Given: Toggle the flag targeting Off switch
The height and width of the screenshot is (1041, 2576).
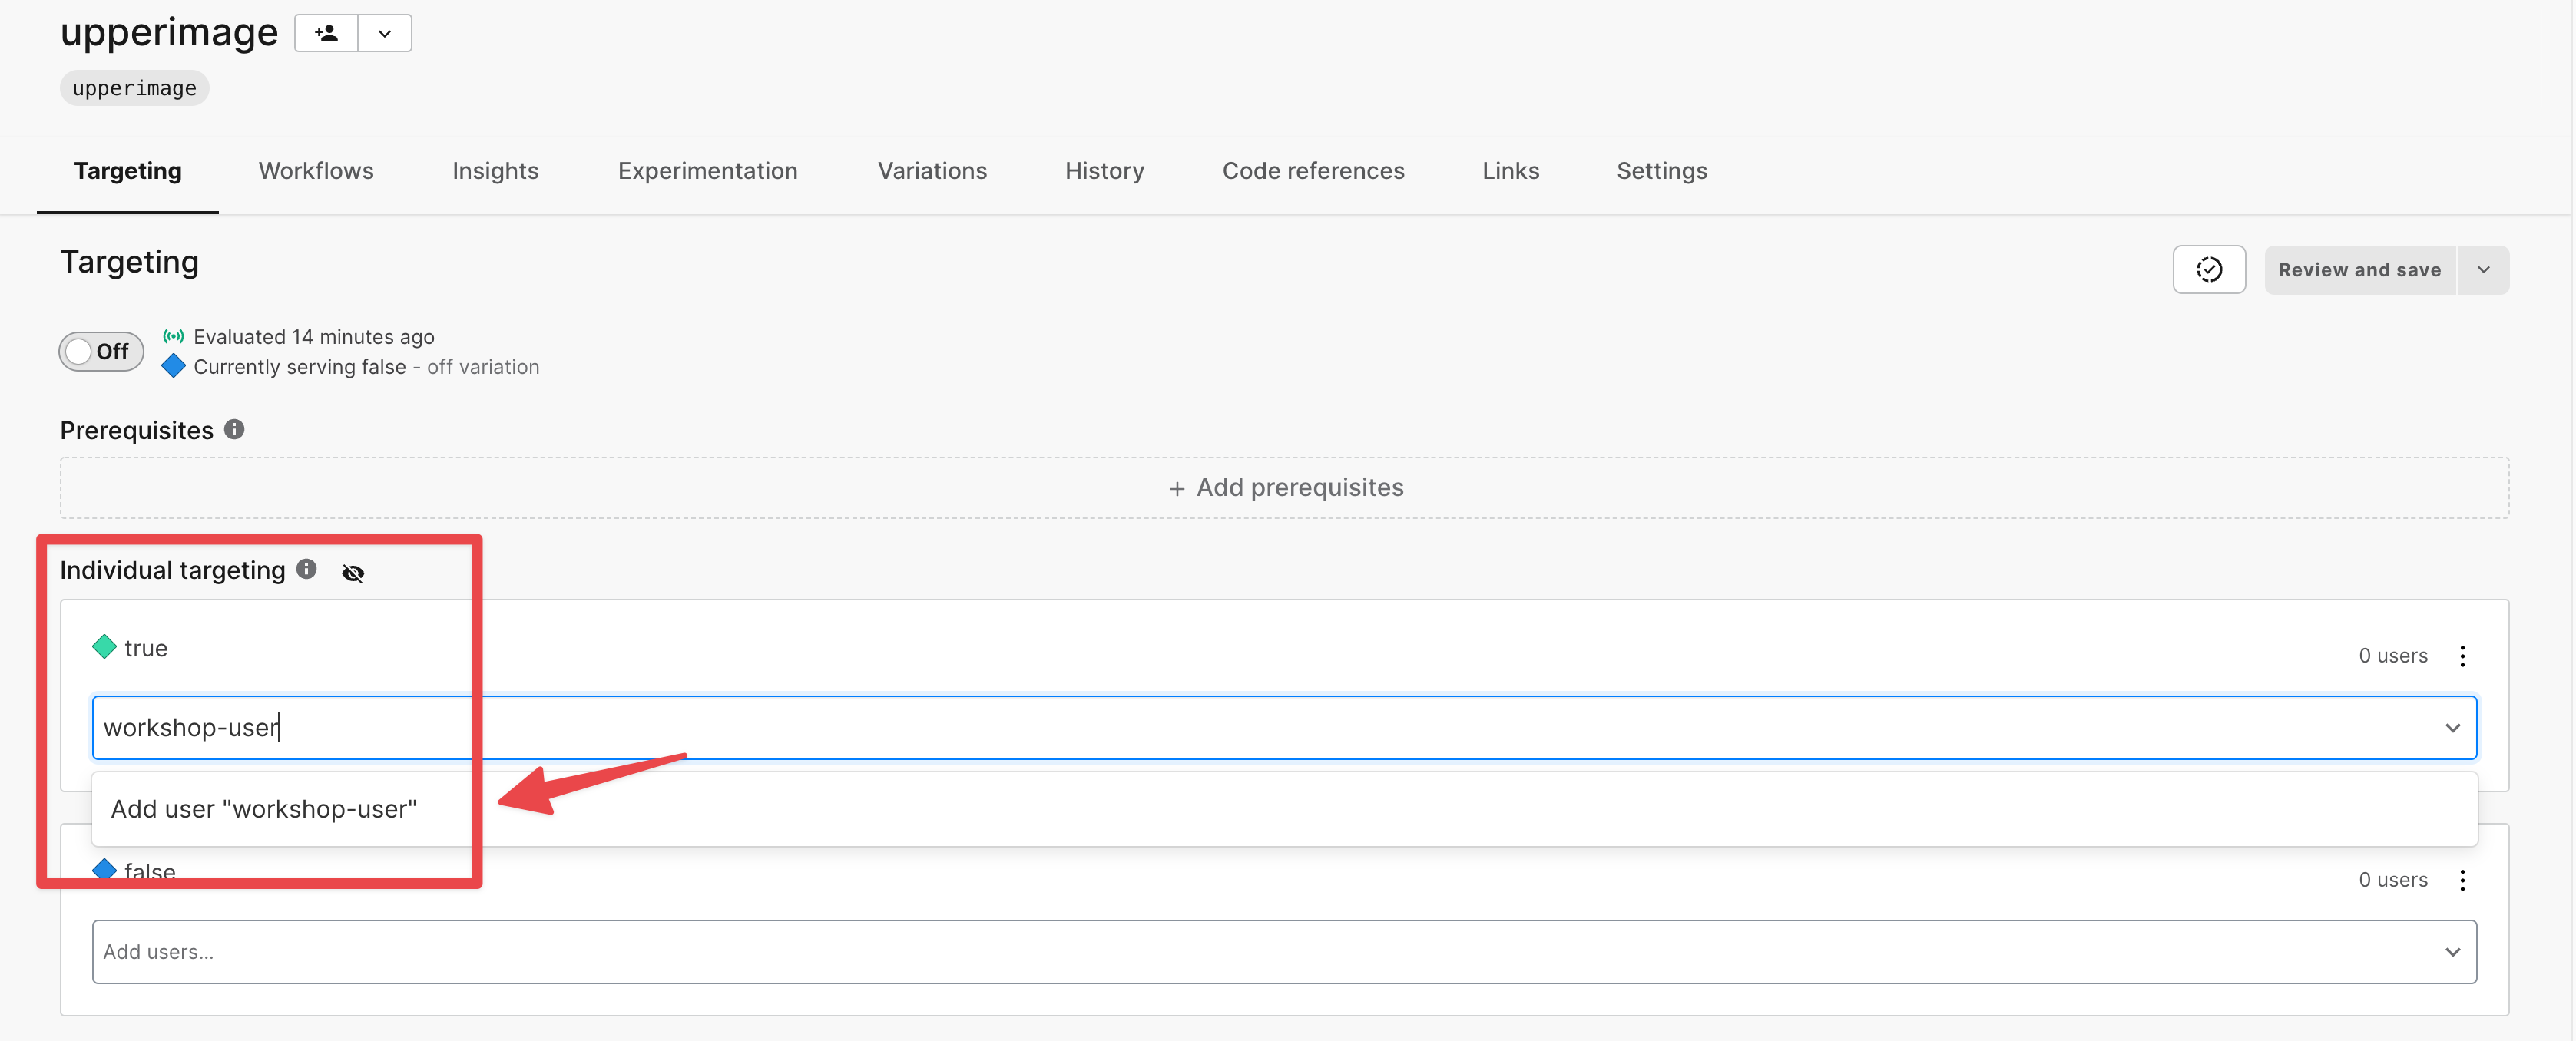Looking at the screenshot, I should (101, 352).
